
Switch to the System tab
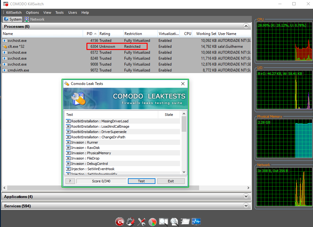tap(12, 19)
